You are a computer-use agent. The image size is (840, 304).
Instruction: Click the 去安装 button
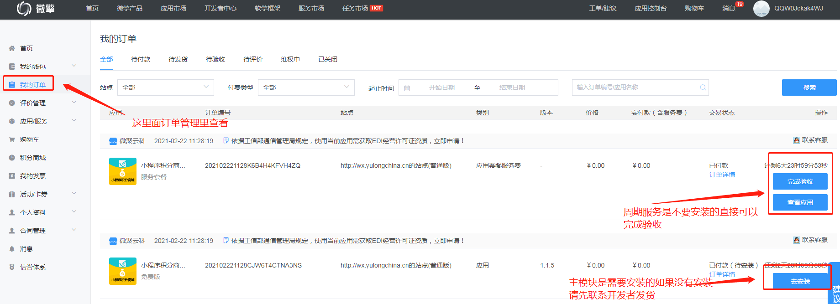click(800, 281)
